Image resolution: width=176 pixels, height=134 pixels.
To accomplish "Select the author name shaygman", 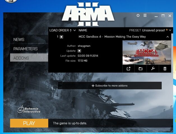I will 84,46.
